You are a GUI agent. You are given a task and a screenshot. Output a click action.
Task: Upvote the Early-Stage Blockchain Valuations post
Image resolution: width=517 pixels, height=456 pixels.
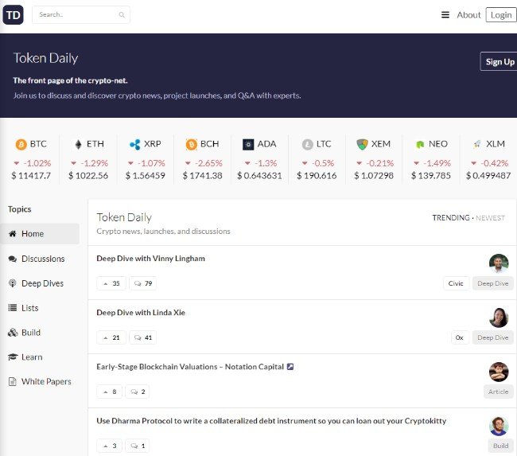coord(111,392)
